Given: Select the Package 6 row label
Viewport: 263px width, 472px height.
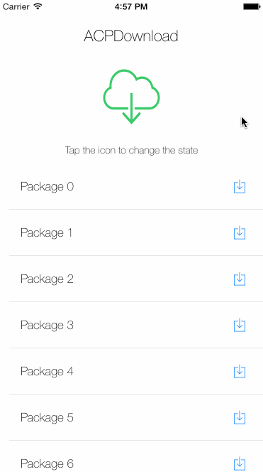Looking at the screenshot, I should pos(47,464).
